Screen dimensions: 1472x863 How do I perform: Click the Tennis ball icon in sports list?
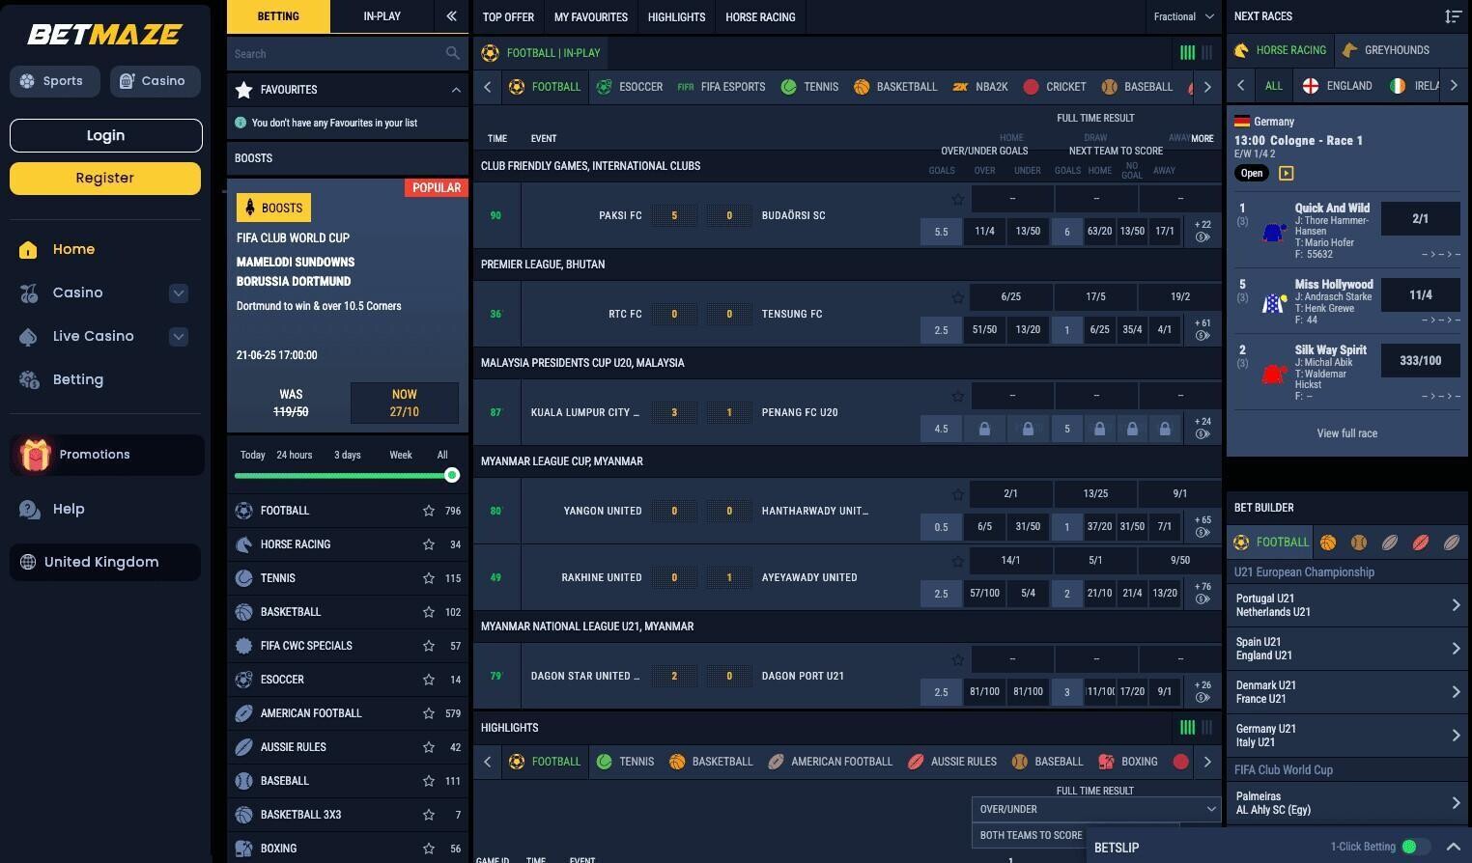(x=244, y=578)
